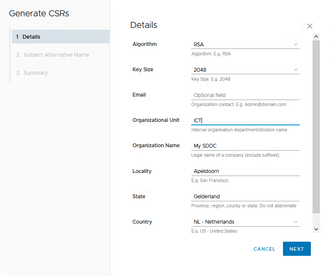Select the Details step in wizard
331x276 pixels.
61,36
